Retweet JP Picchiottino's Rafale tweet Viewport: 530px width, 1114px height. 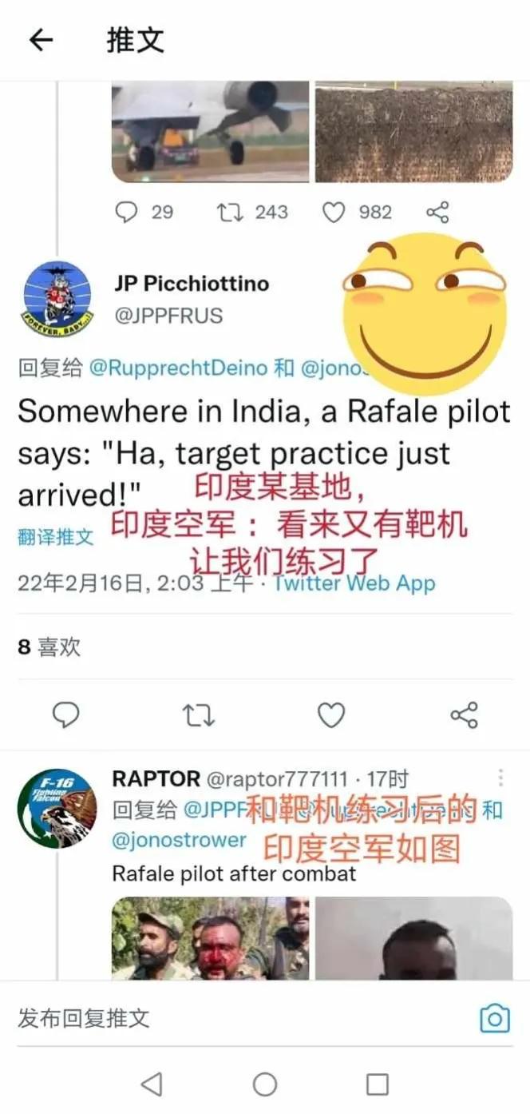click(x=199, y=714)
